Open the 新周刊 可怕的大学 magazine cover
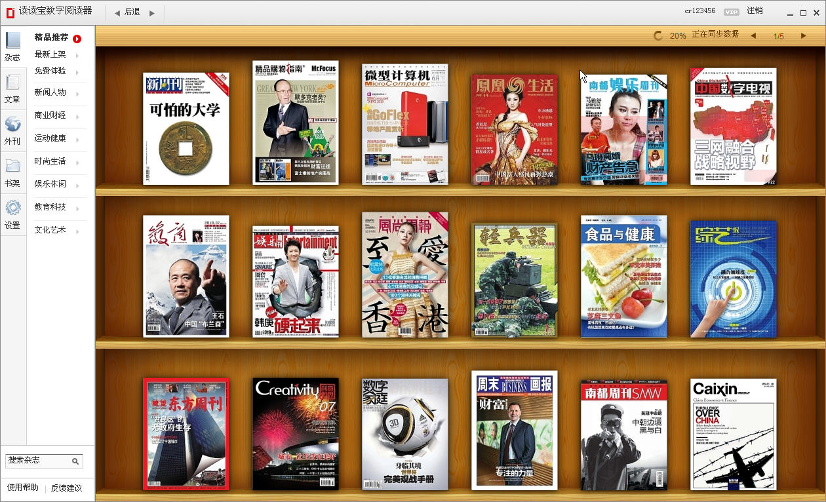This screenshot has height=502, width=826. point(186,128)
